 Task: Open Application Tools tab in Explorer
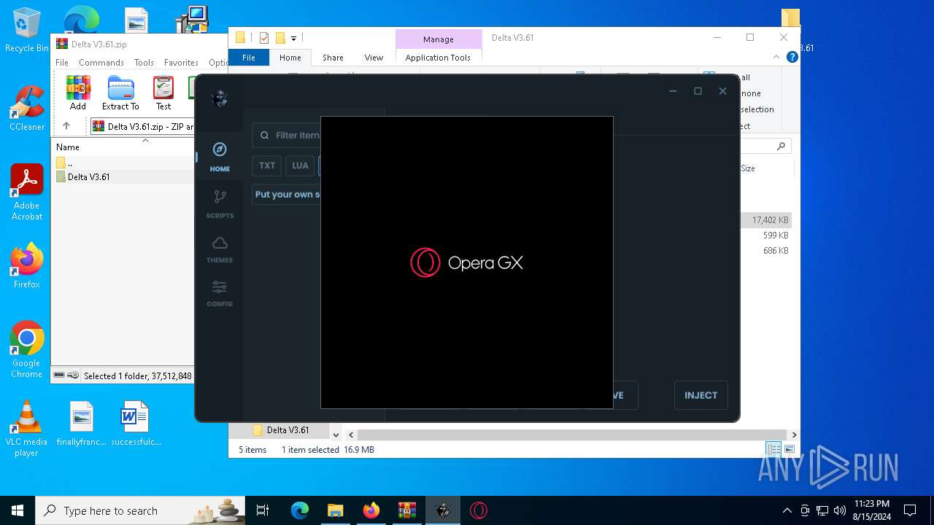[438, 58]
